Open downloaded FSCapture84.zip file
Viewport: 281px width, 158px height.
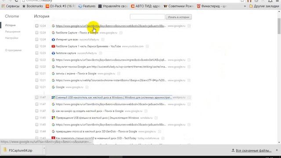[21, 151]
